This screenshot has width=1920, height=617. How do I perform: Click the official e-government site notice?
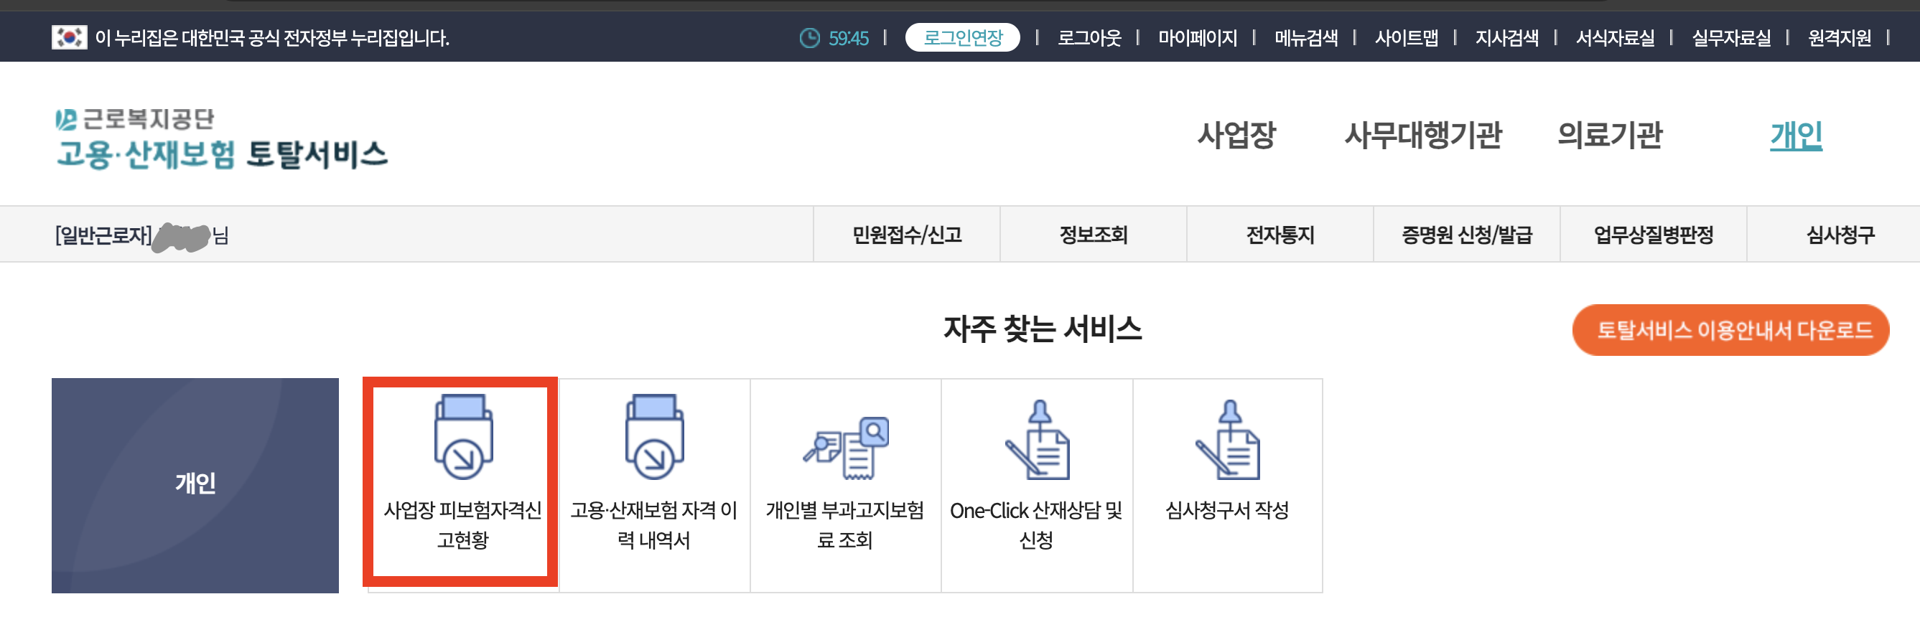pyautogui.click(x=272, y=38)
